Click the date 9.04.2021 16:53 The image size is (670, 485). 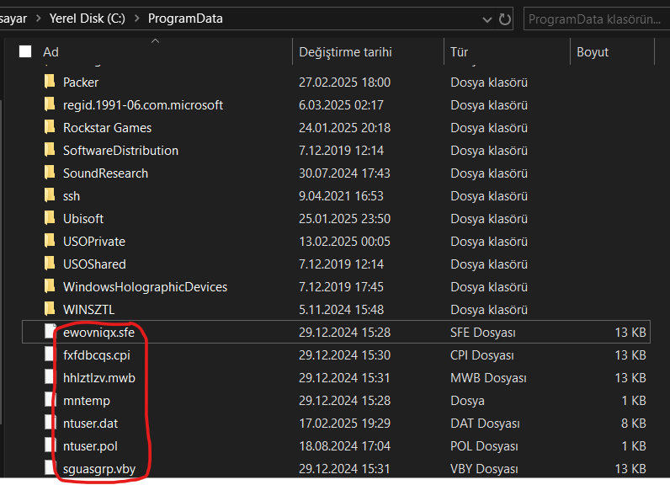coord(342,195)
